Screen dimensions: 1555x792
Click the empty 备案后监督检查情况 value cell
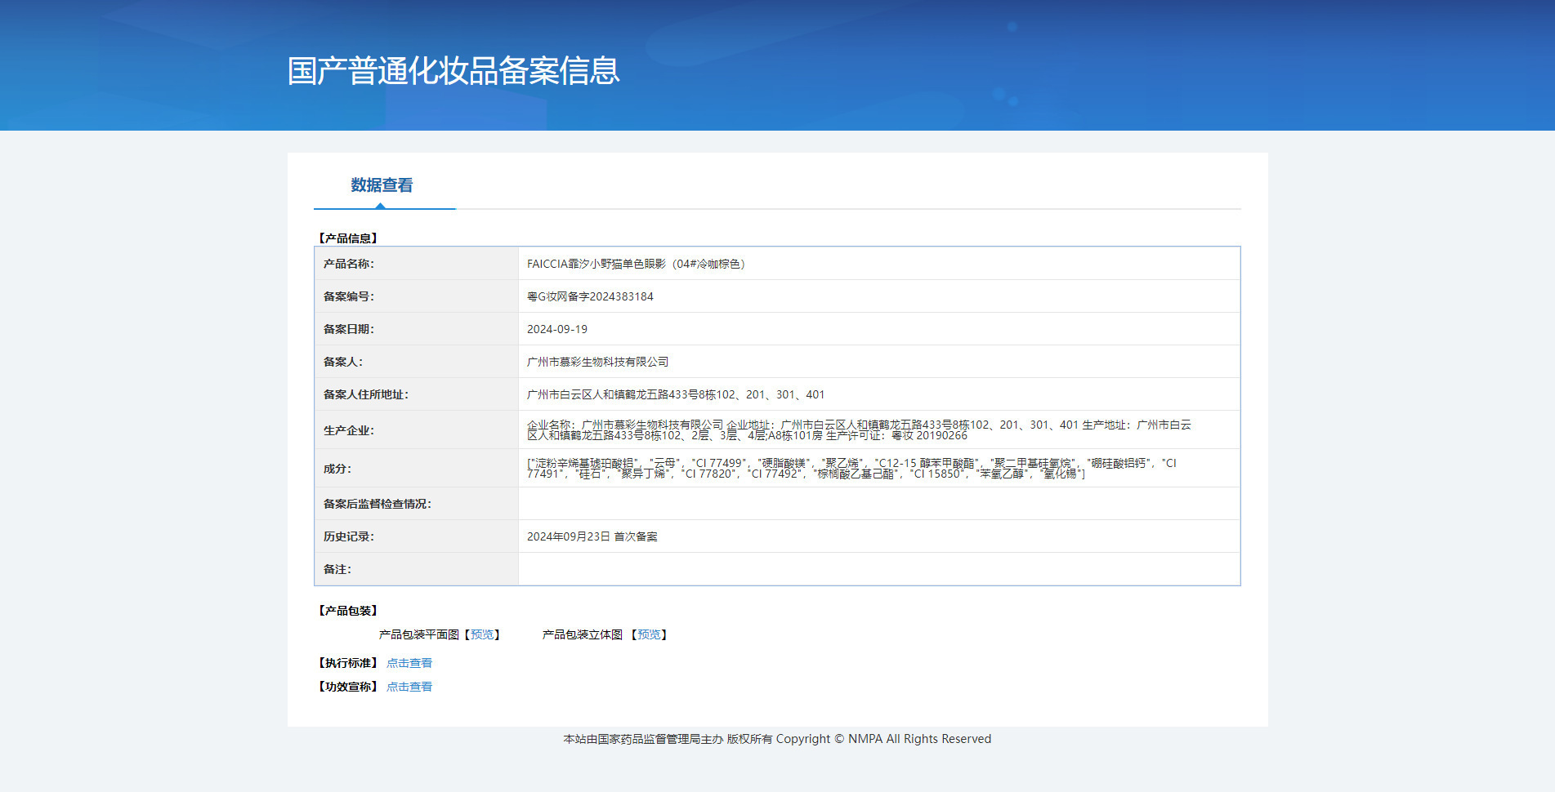pos(878,504)
